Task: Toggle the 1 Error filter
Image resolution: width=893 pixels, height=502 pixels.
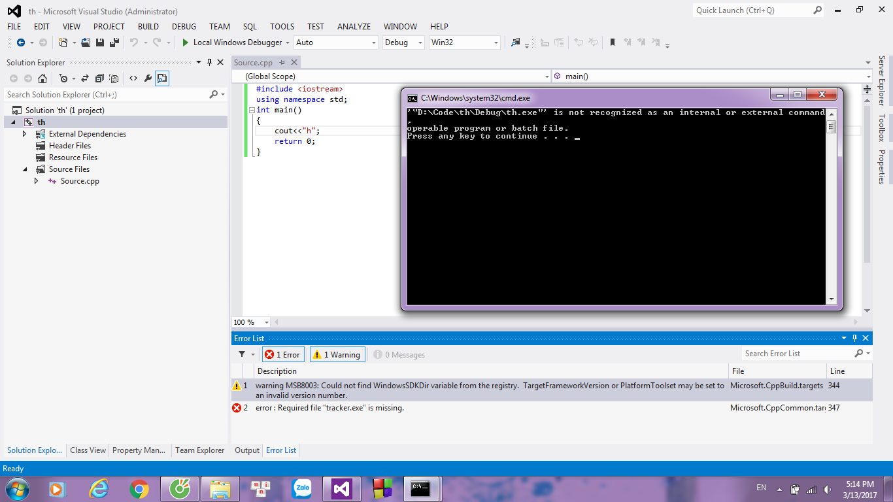Action: (x=282, y=354)
